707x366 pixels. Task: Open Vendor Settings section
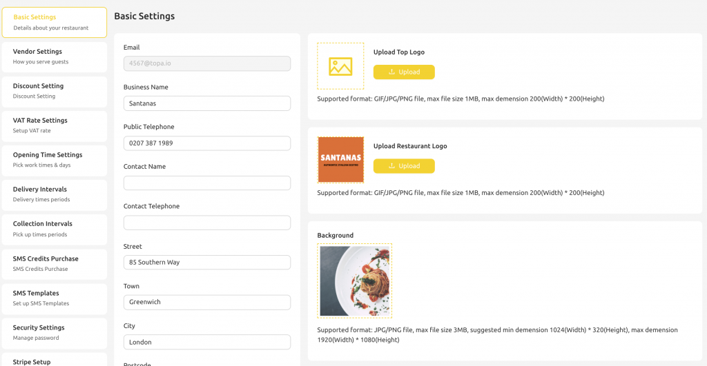[x=54, y=57]
